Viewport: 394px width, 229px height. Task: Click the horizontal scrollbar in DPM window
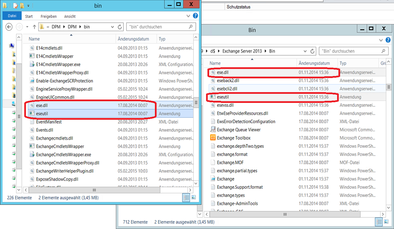click(94, 190)
